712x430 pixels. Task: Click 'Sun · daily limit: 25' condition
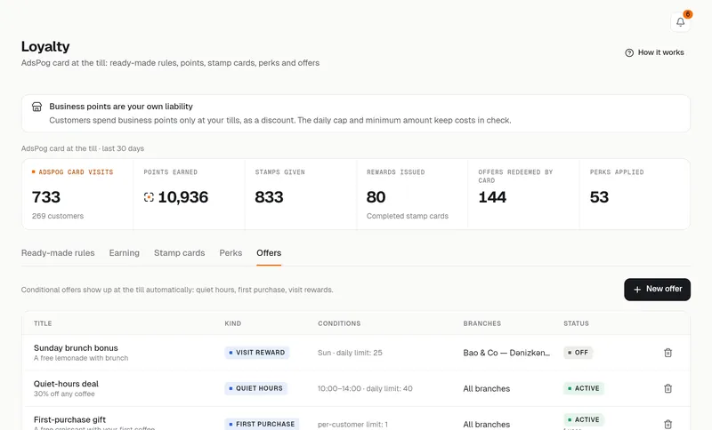pos(350,353)
